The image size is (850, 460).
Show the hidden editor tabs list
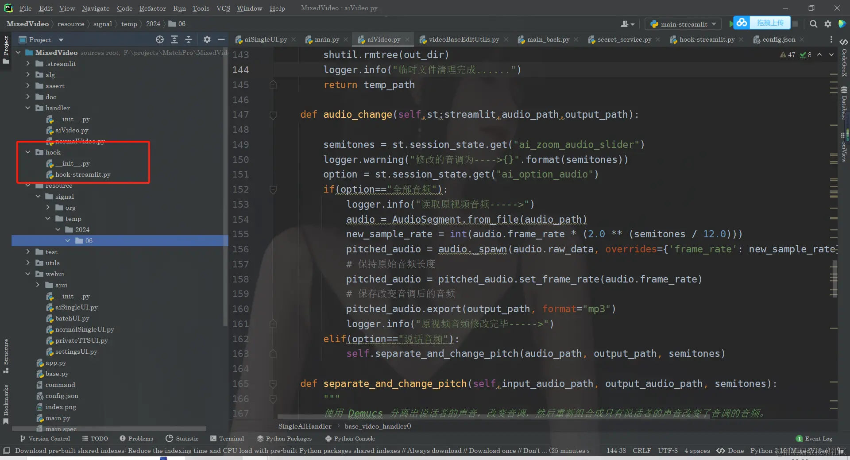(x=831, y=39)
